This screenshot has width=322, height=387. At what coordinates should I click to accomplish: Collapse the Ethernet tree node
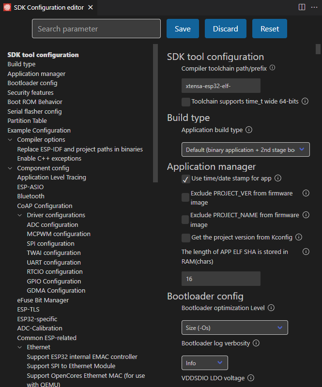[x=20, y=347]
